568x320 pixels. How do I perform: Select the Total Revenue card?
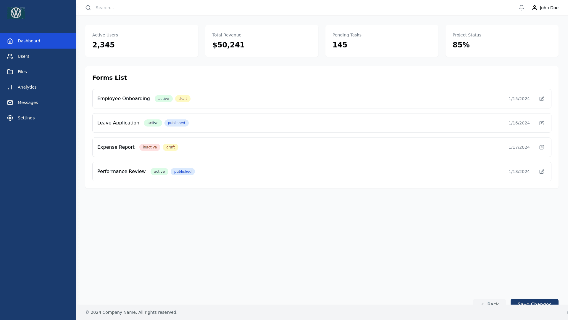point(262,41)
